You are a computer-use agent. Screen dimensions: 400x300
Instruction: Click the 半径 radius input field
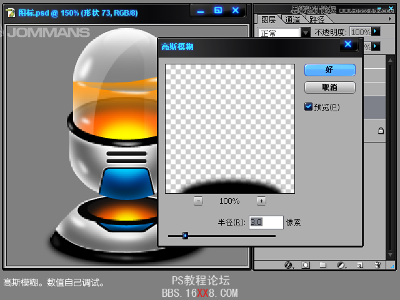(x=266, y=222)
